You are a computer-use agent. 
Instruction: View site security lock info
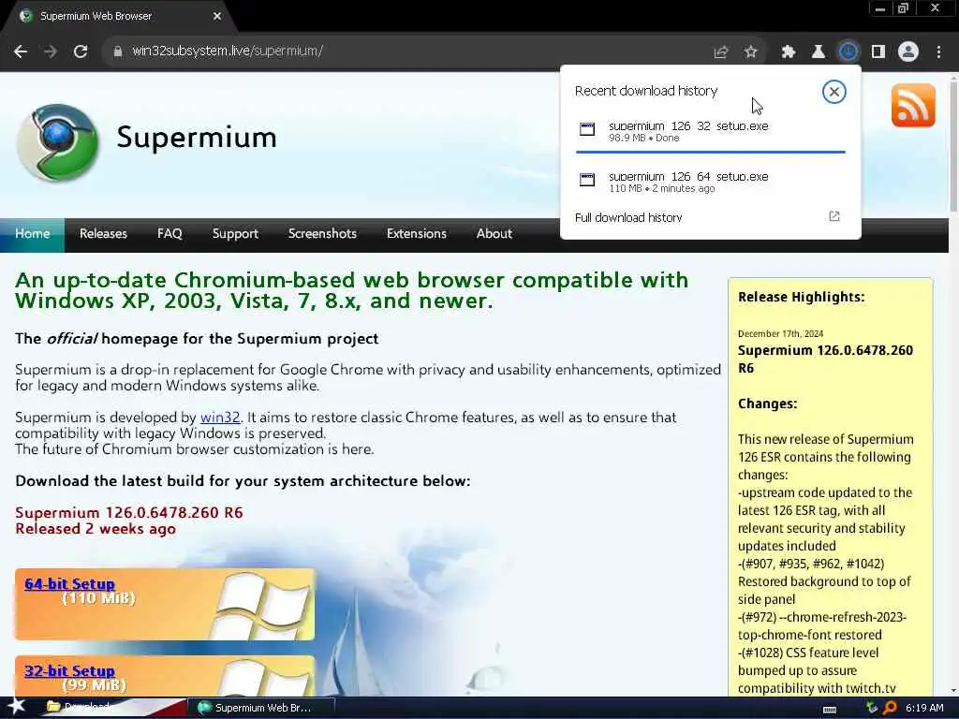(117, 51)
